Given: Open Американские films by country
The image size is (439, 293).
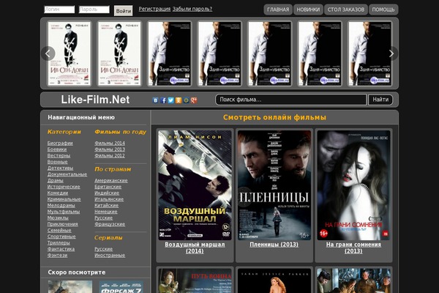Looking at the screenshot, I should pyautogui.click(x=111, y=180).
